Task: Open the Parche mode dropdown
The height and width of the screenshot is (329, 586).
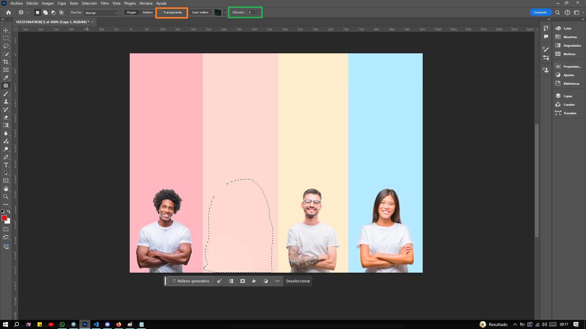Action: point(101,13)
